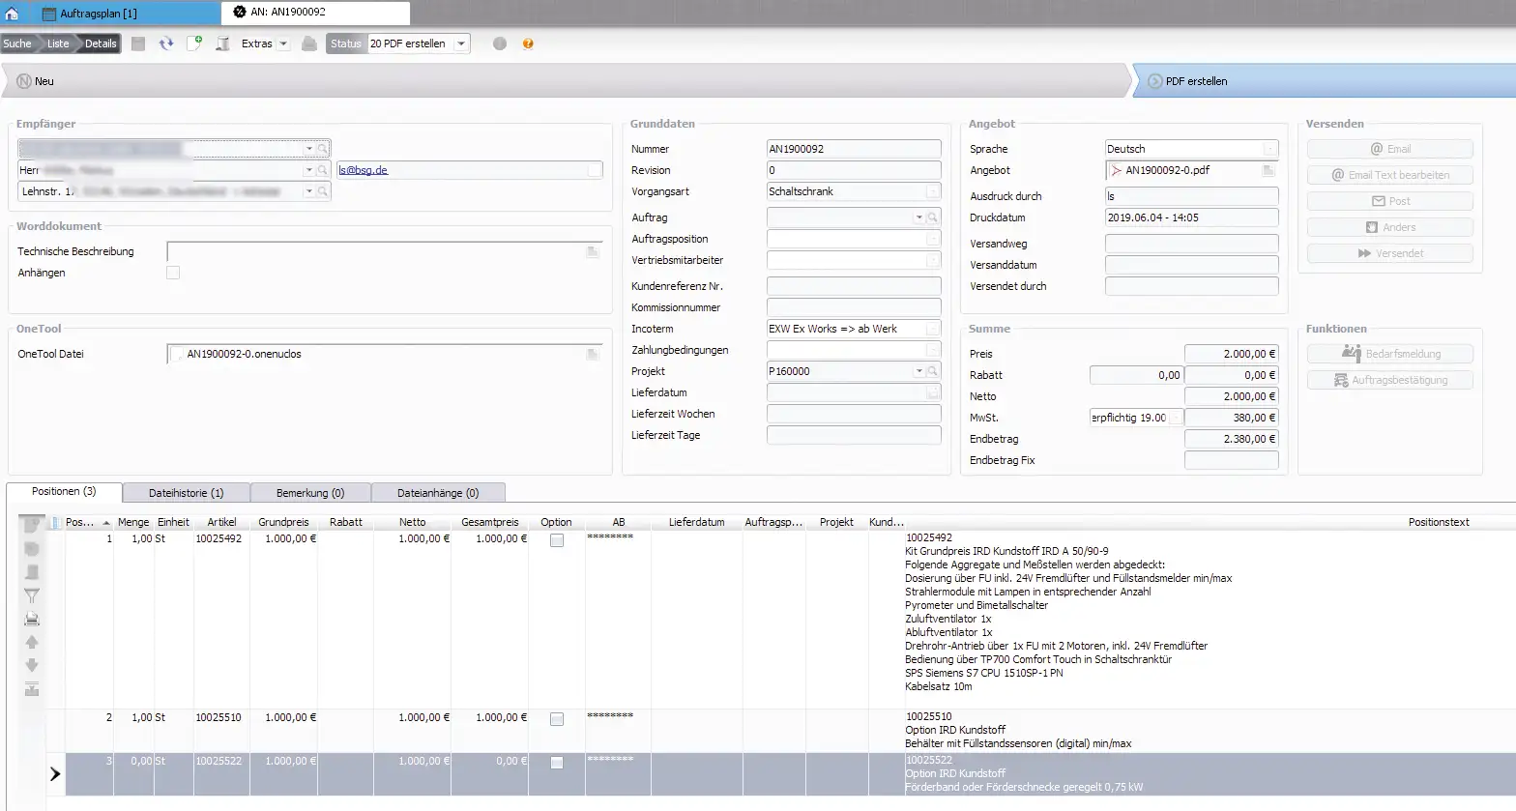Open the calendar picker for Lieferdatum
This screenshot has width=1516, height=811.
click(932, 392)
